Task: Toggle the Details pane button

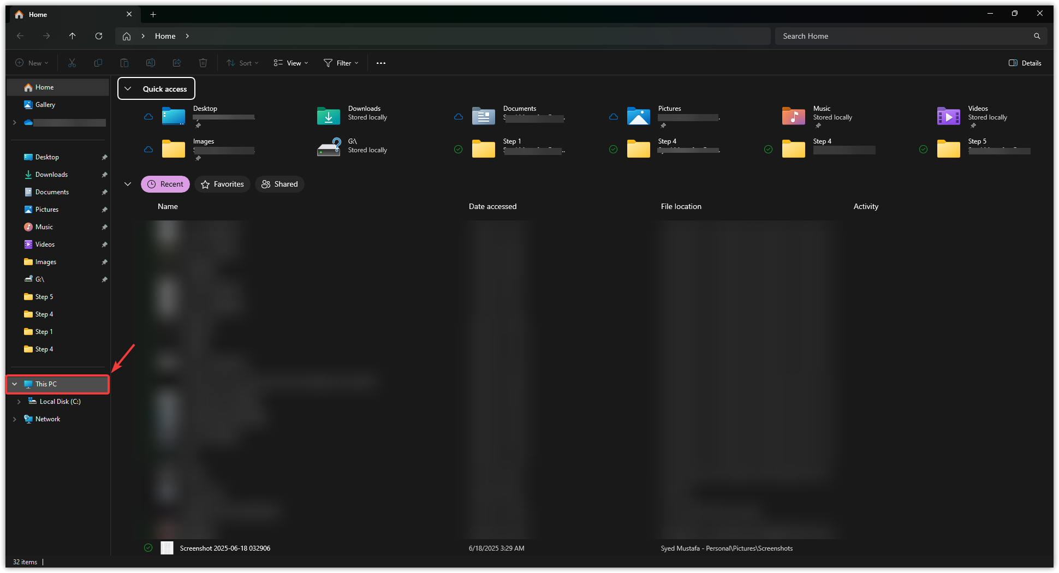Action: [x=1025, y=63]
